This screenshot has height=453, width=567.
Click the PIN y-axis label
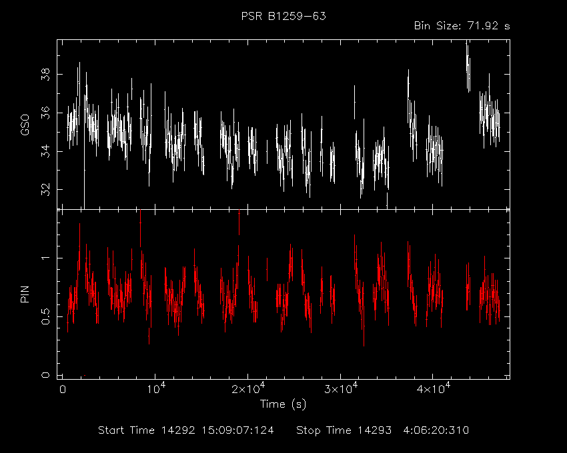click(x=25, y=294)
